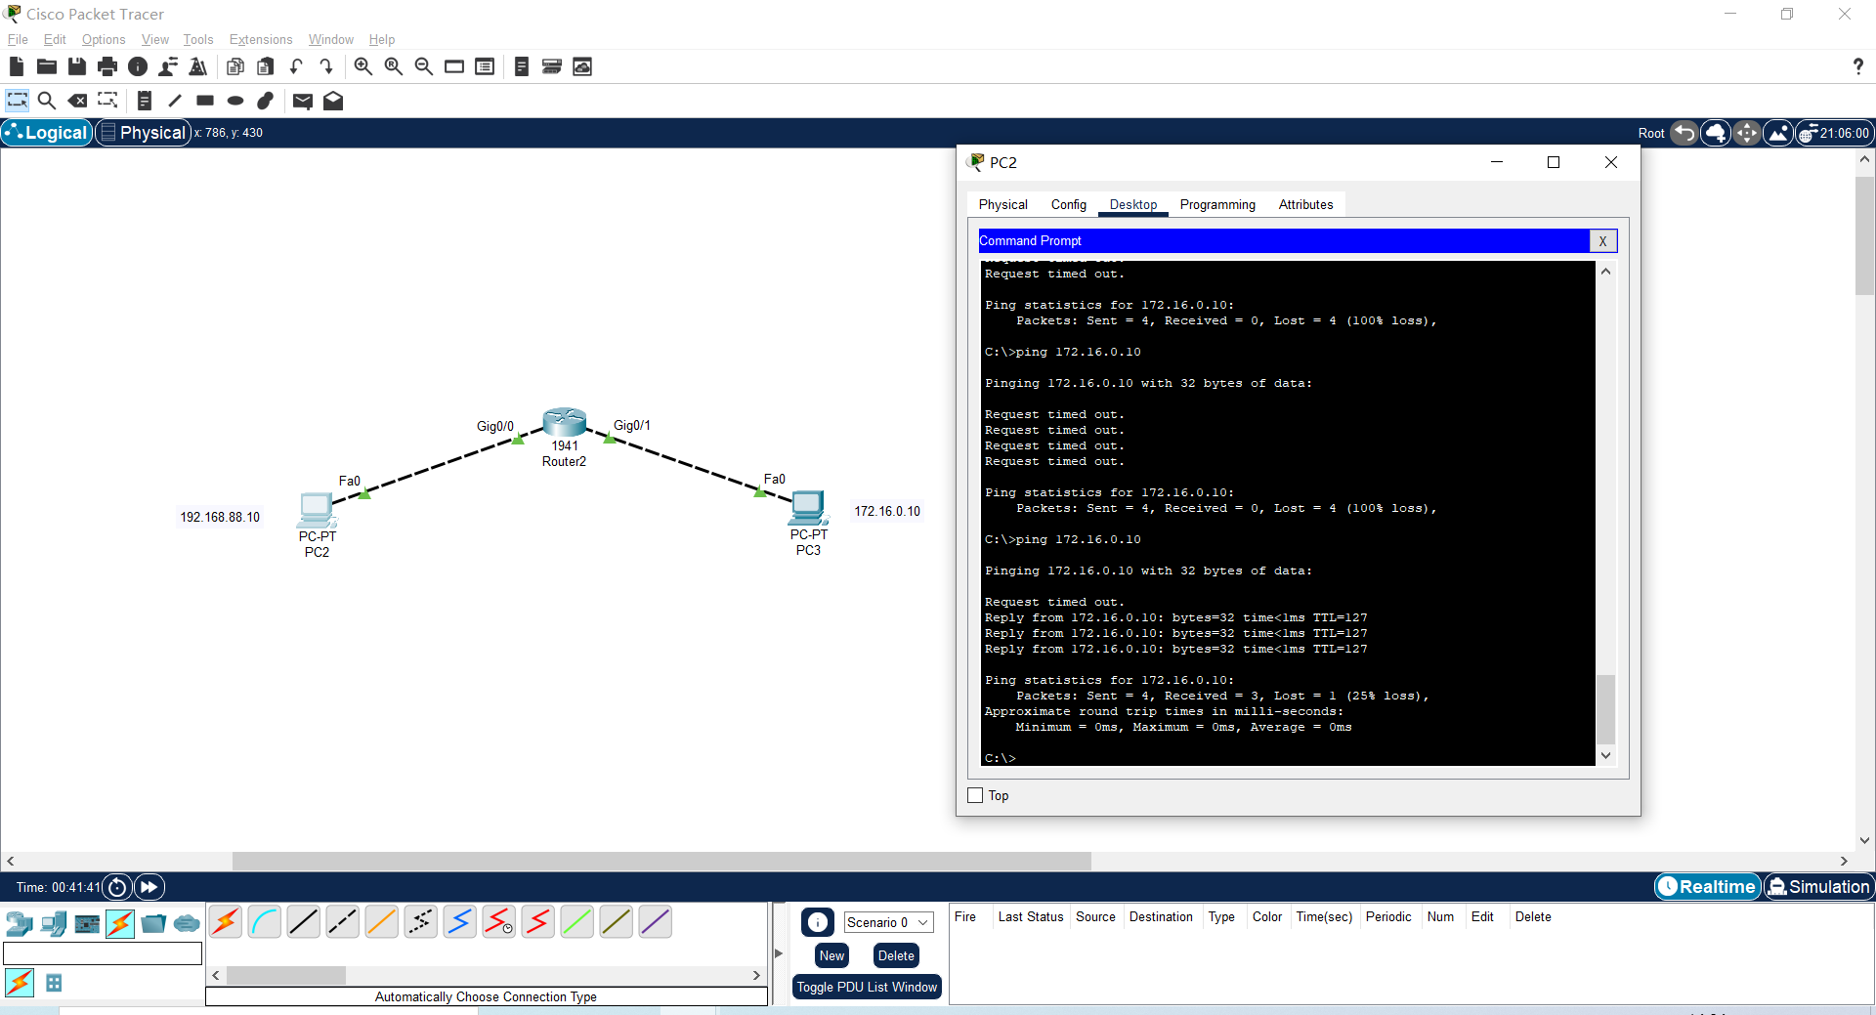Click the New file icon
This screenshot has height=1015, width=1876.
[x=16, y=66]
